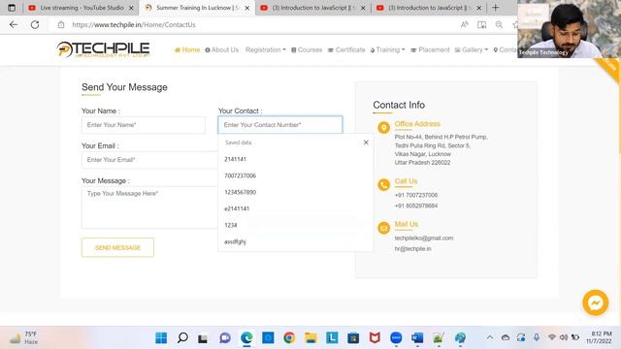Image resolution: width=621 pixels, height=349 pixels.
Task: Open the tab actions menu icon
Action: click(12, 8)
